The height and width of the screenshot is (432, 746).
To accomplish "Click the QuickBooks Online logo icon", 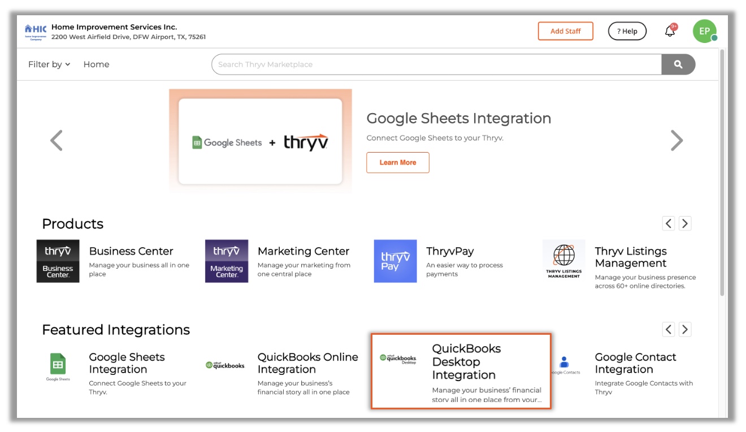I will pos(225,365).
